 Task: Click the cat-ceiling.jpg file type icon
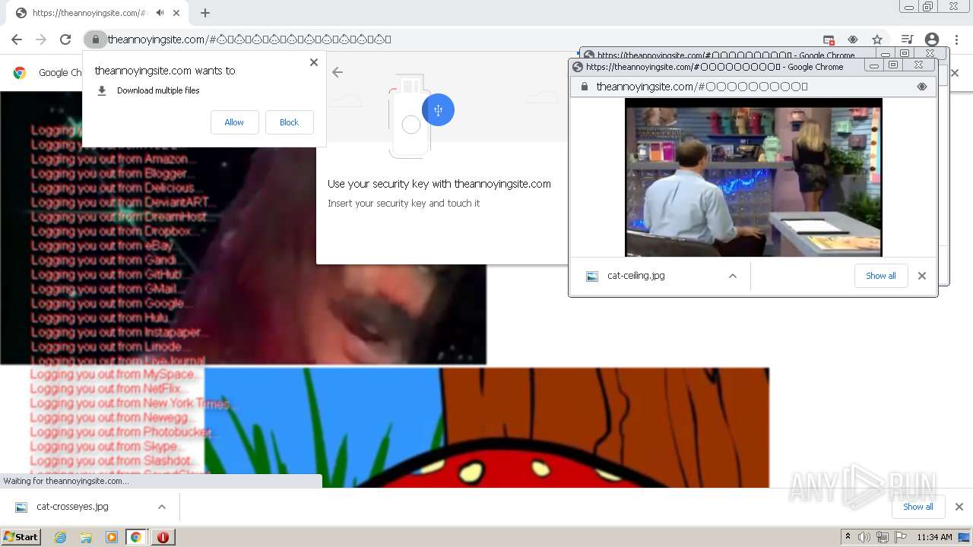point(592,277)
